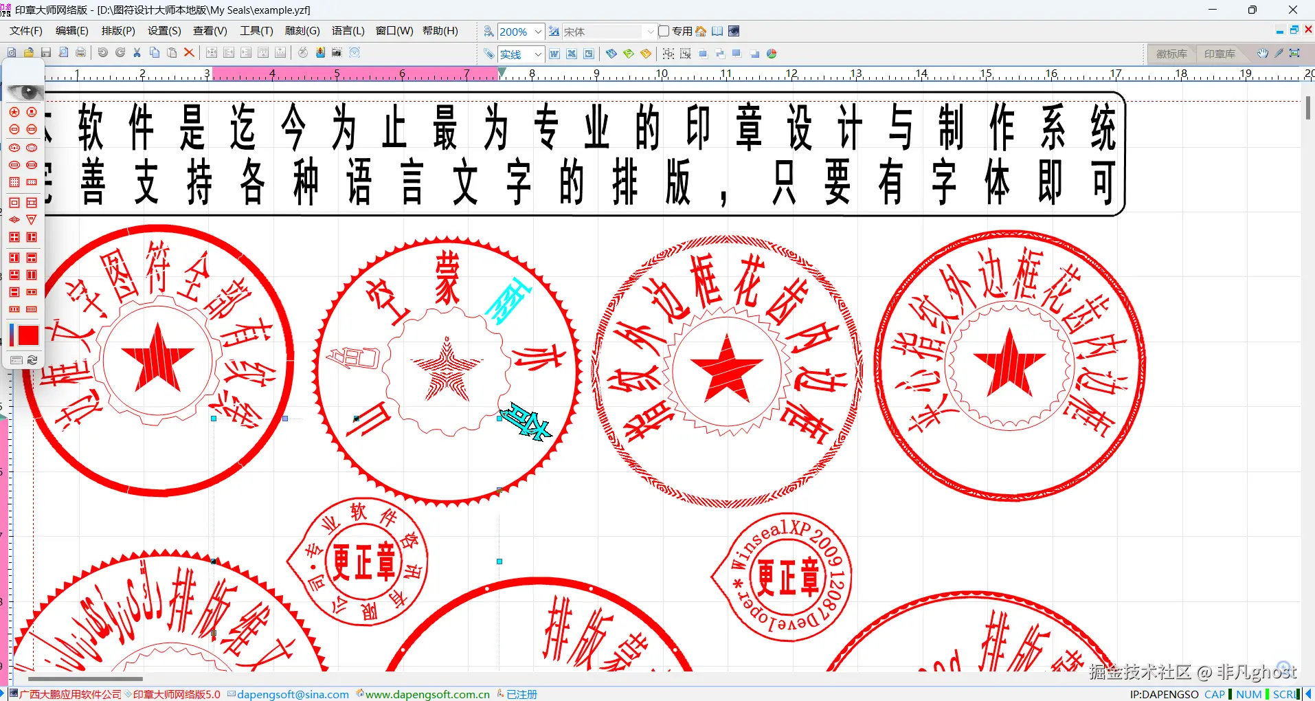Select the pen tool near 印章库
This screenshot has width=1315, height=701.
point(1279,54)
